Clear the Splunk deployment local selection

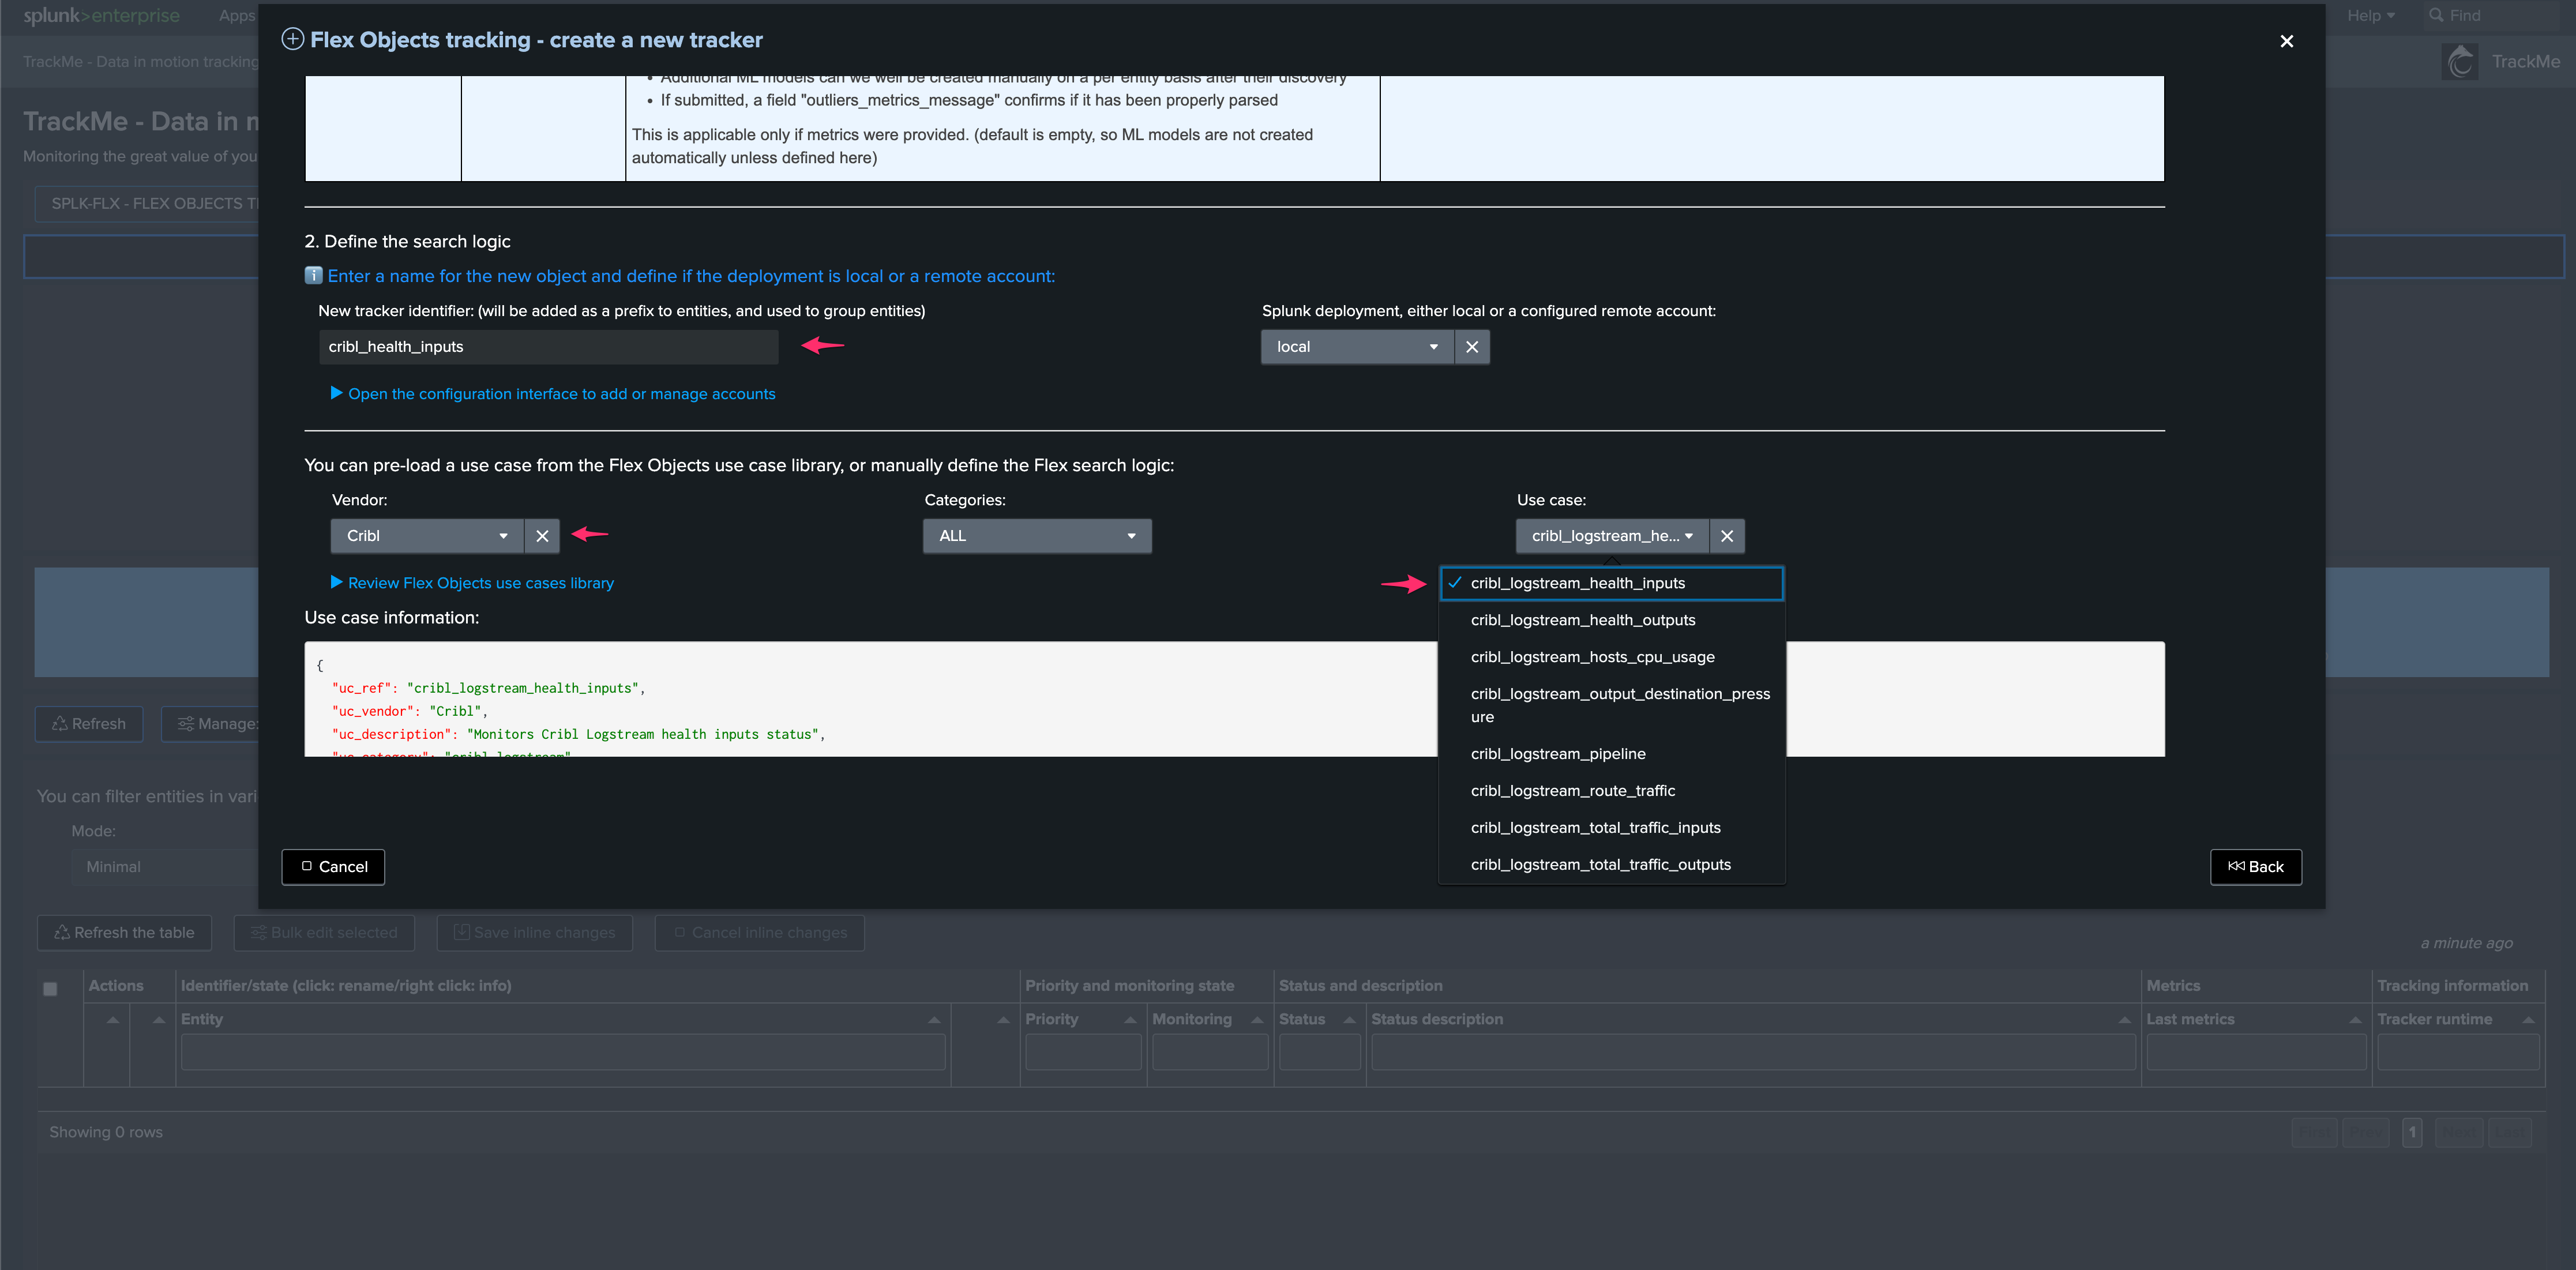pyautogui.click(x=1472, y=347)
